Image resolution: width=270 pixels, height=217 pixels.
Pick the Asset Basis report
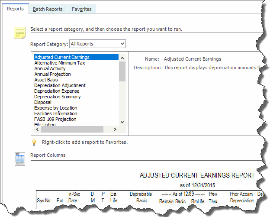(x=46, y=80)
